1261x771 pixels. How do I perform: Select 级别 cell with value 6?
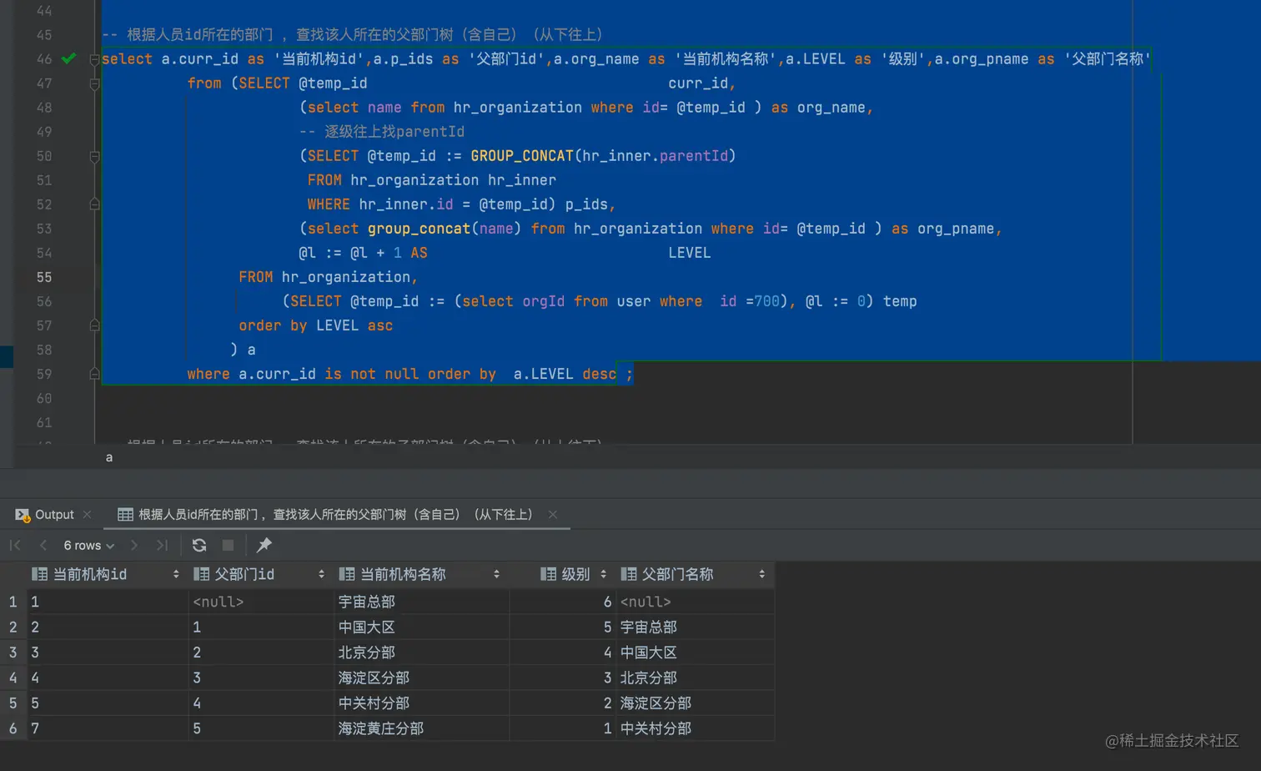(563, 602)
